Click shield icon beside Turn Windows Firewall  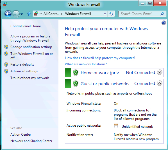point(6,54)
